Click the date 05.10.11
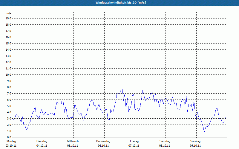The height and width of the screenshot is (149, 239). point(73,146)
